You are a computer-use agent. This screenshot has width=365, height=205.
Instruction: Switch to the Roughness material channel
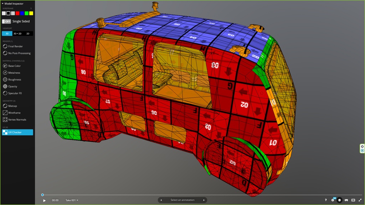click(14, 80)
